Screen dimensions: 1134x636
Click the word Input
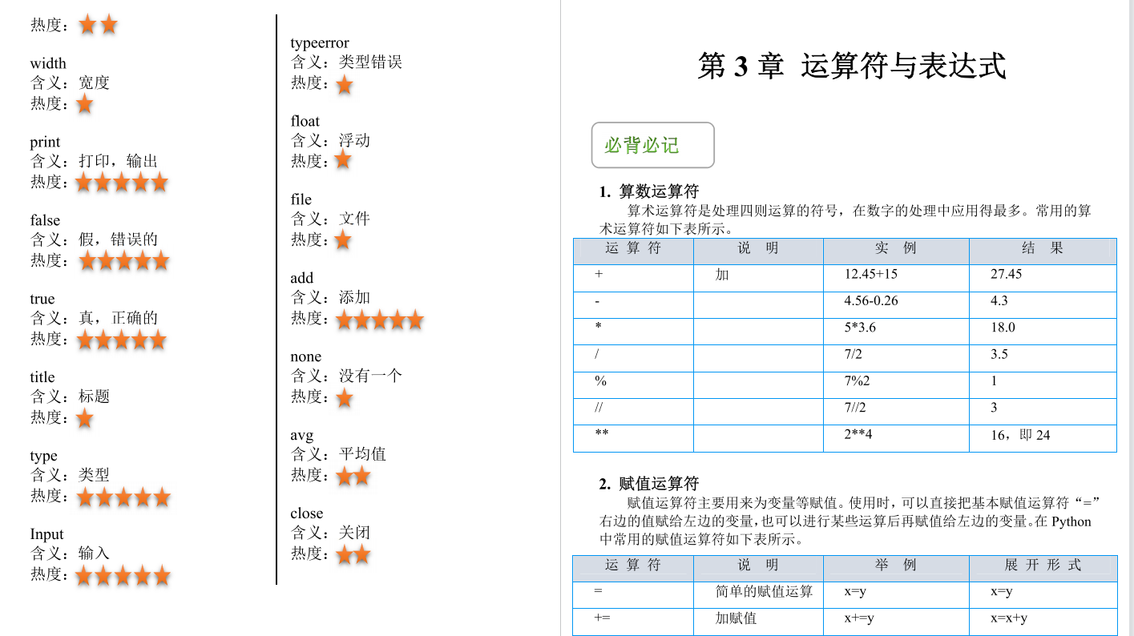[x=46, y=534]
